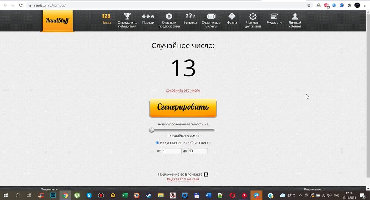Expand hidden system tray icons chevron
This screenshot has width=370, height=200.
(x=301, y=195)
